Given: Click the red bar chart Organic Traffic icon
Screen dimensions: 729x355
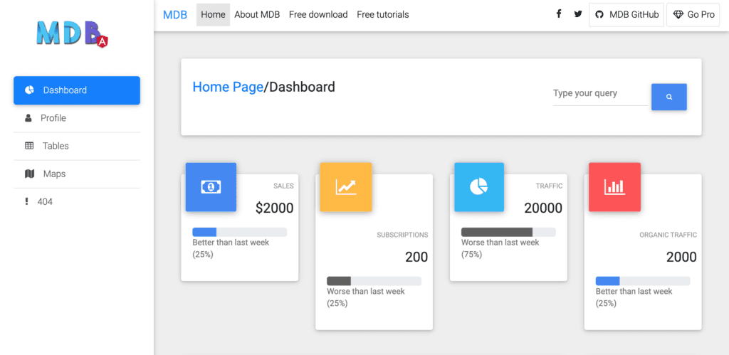Looking at the screenshot, I should tap(614, 187).
